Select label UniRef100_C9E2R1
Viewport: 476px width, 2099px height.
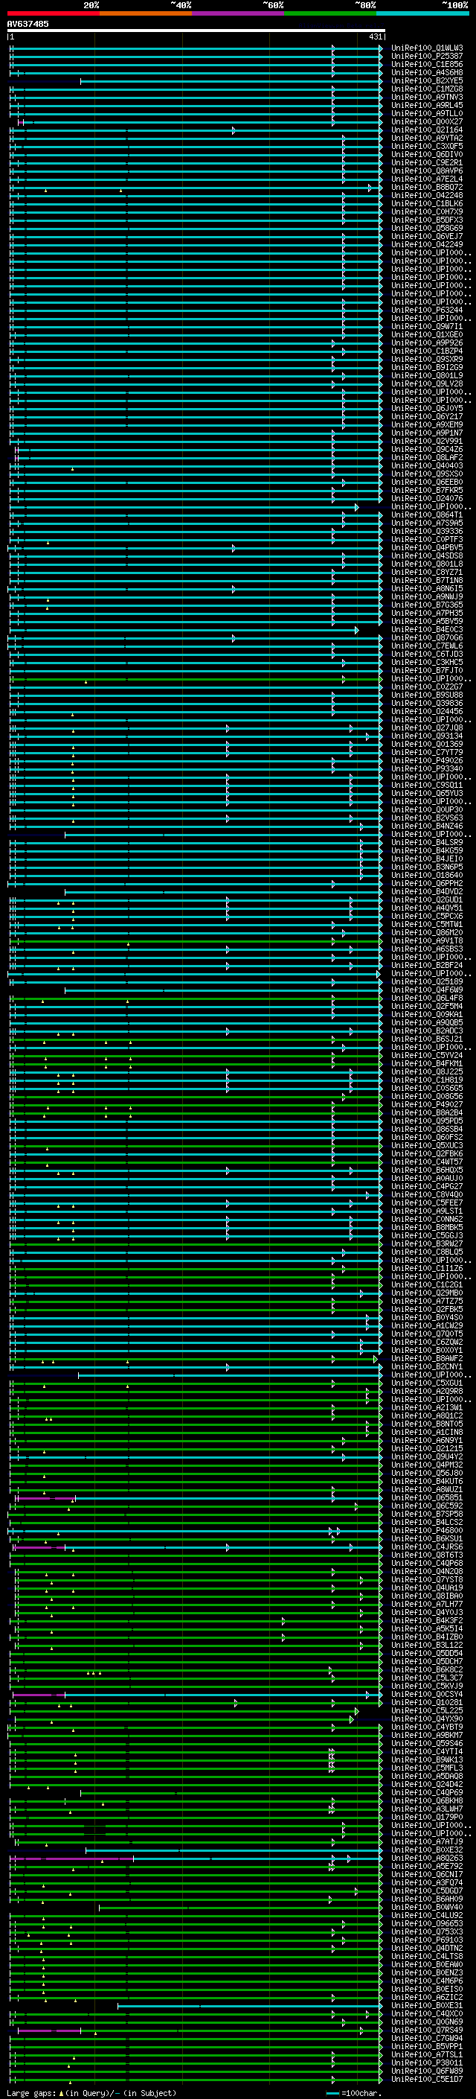[427, 162]
